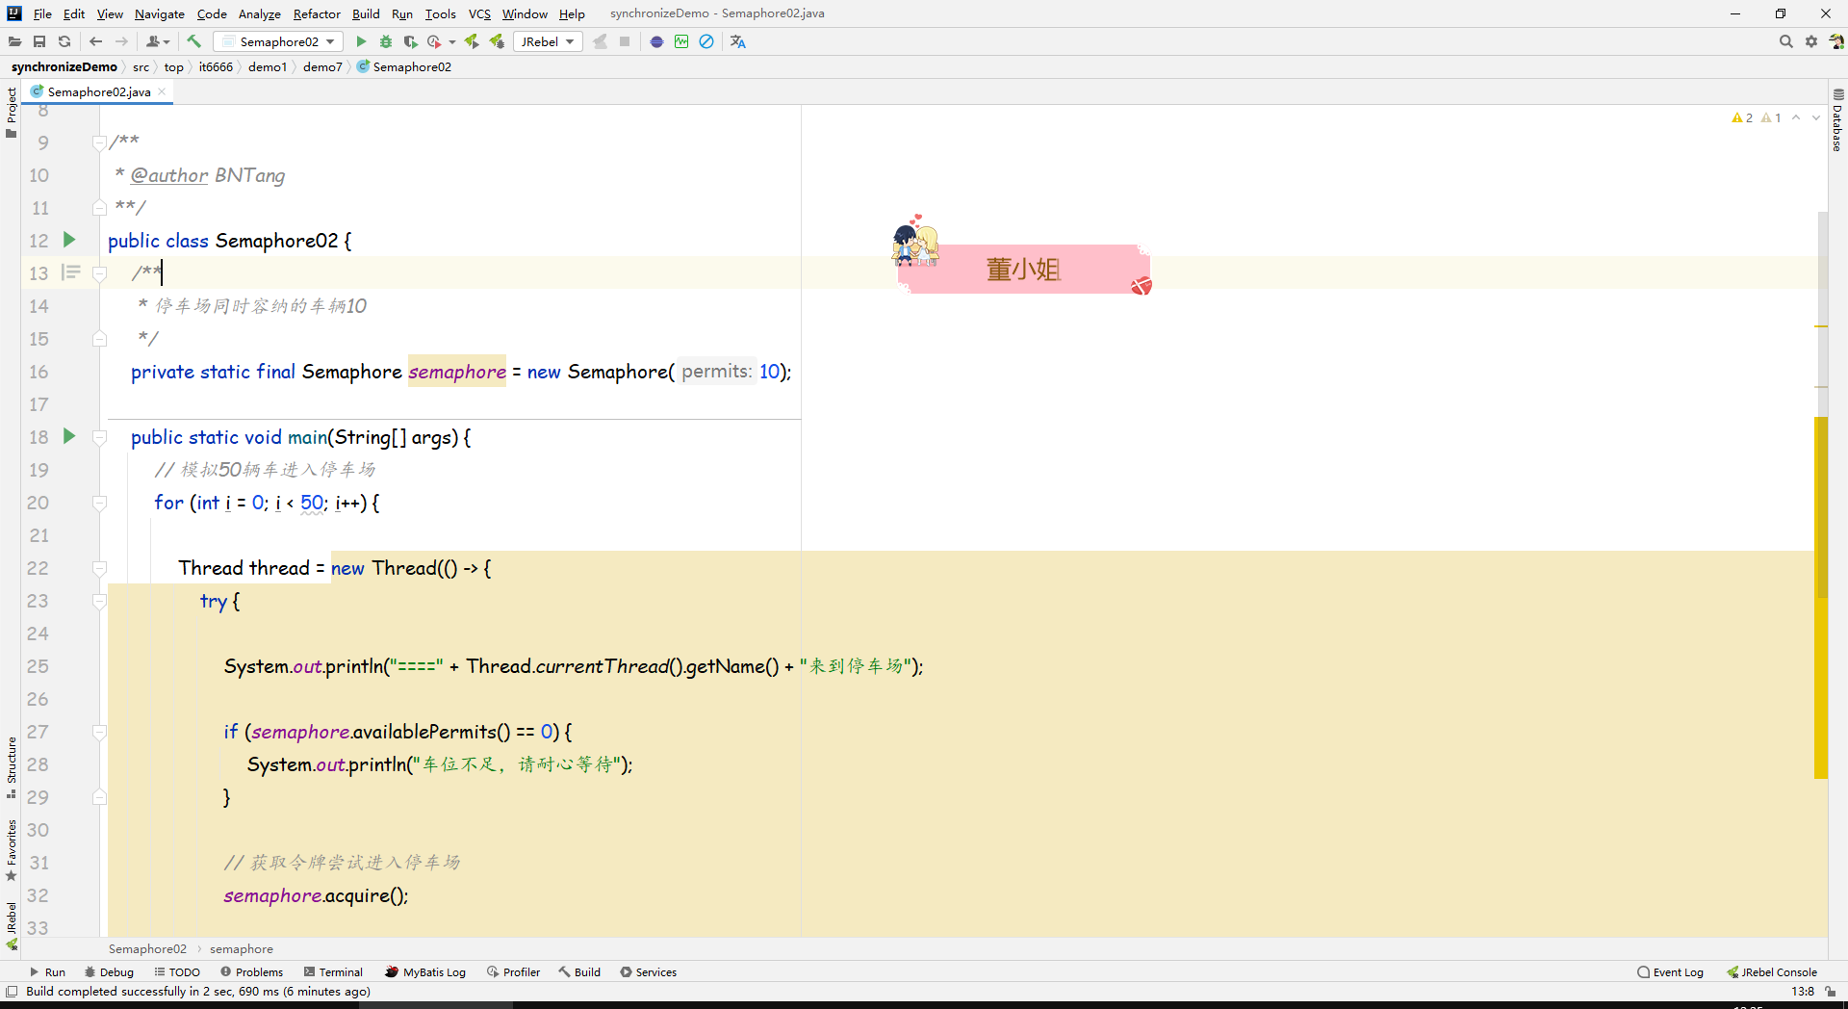Open the Tools menu
The height and width of the screenshot is (1009, 1848).
(x=441, y=13)
